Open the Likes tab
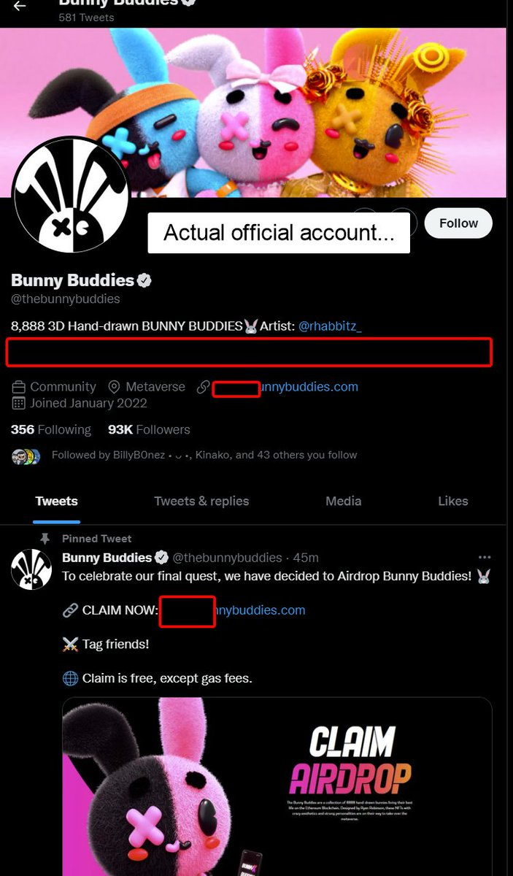The width and height of the screenshot is (513, 876). tap(453, 501)
